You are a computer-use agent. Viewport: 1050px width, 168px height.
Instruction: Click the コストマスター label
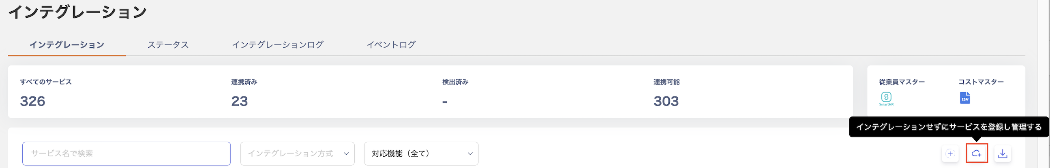click(x=981, y=82)
